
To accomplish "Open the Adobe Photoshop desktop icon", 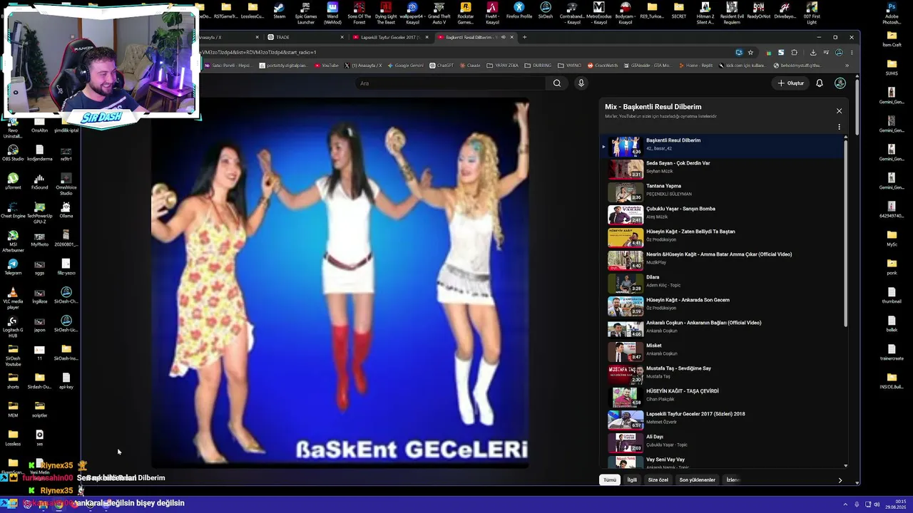I will coord(892,14).
